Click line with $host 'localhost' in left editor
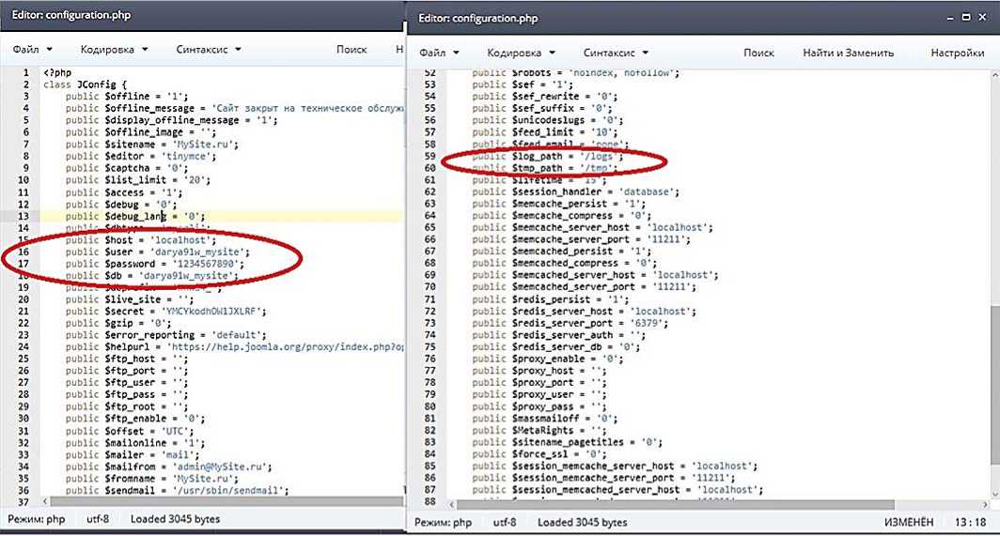Image resolution: width=1000 pixels, height=536 pixels. coord(140,240)
